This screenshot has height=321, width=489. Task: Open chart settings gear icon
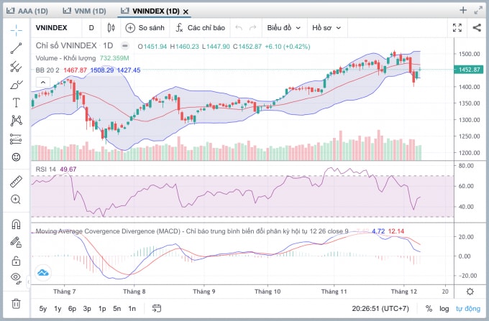(470, 292)
